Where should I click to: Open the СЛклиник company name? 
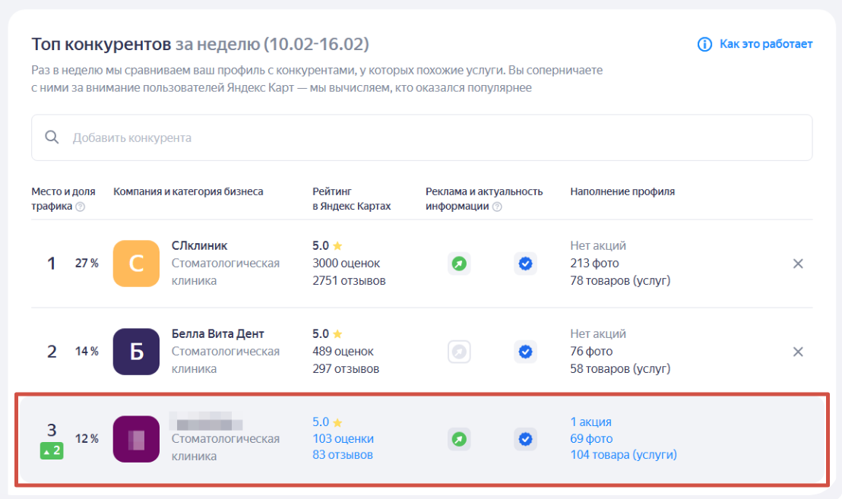[199, 246]
